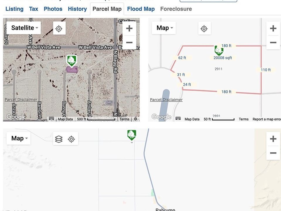Open keyboard shortcuts on satellite map
The image size is (281, 211).
click(x=52, y=118)
